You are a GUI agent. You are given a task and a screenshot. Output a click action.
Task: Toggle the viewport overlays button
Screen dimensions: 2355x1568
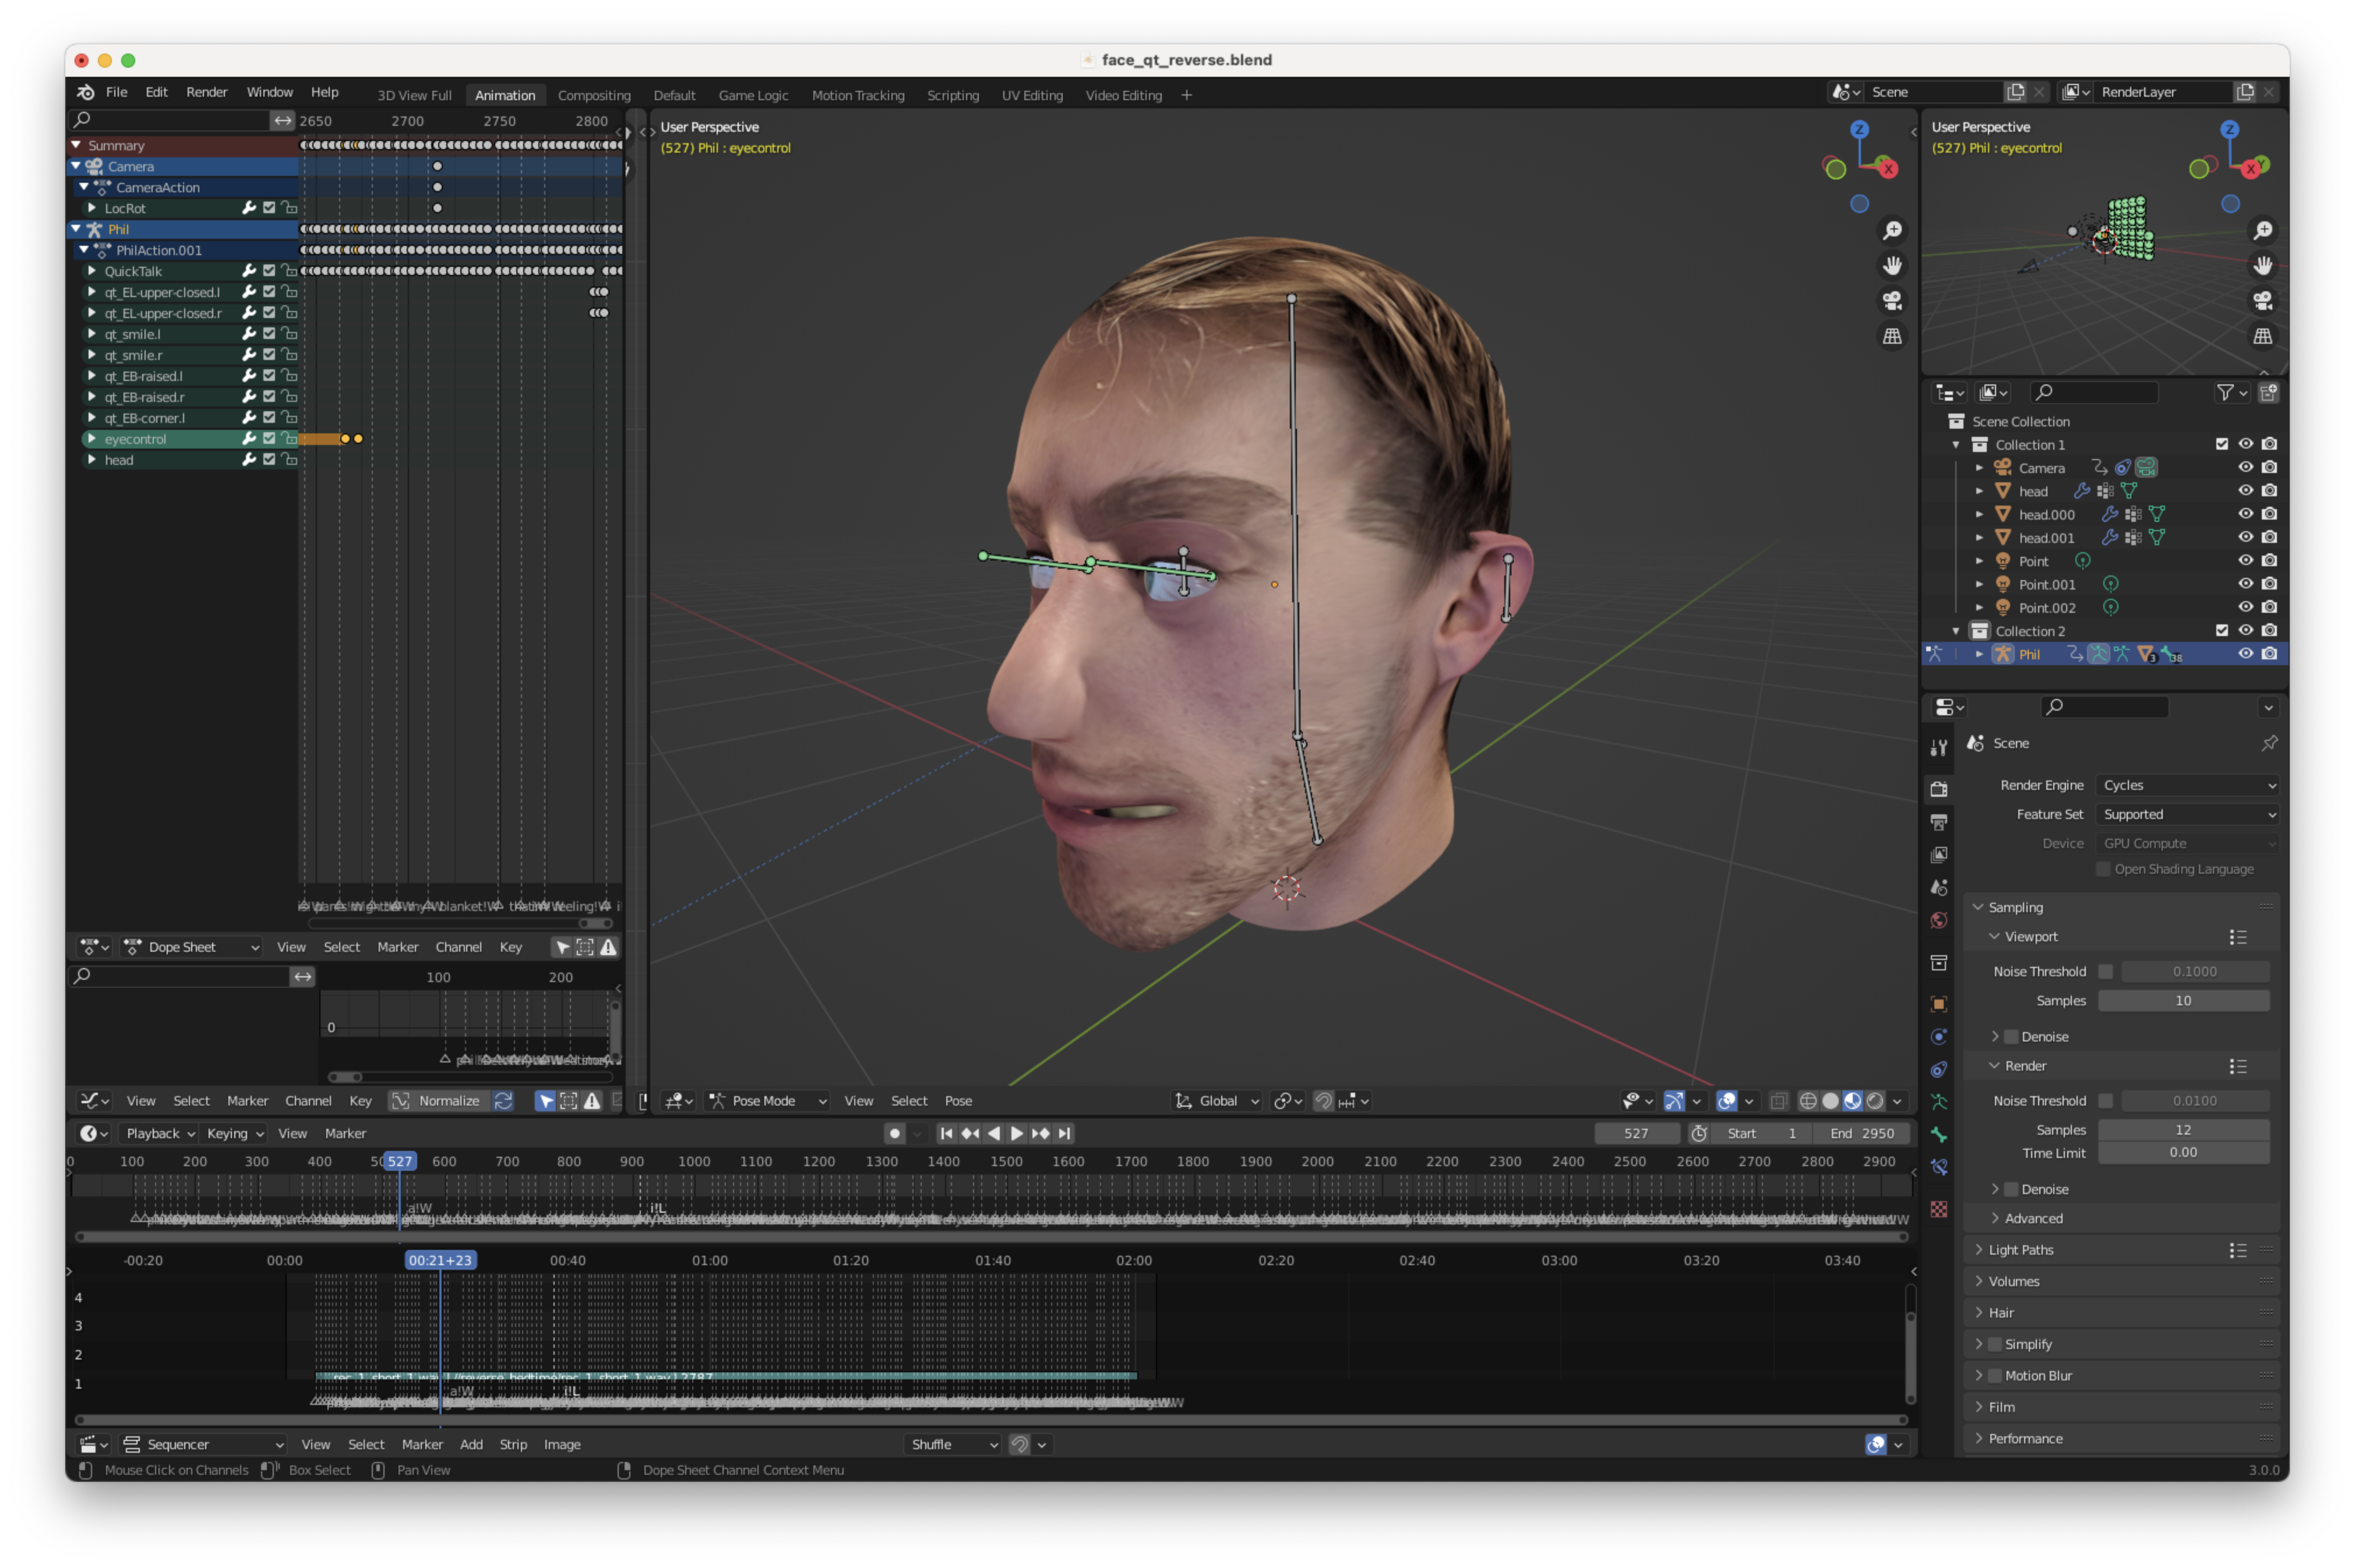point(1727,1101)
